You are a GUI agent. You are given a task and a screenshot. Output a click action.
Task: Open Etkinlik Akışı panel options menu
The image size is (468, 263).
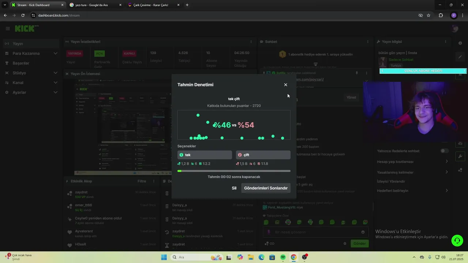[x=154, y=181]
